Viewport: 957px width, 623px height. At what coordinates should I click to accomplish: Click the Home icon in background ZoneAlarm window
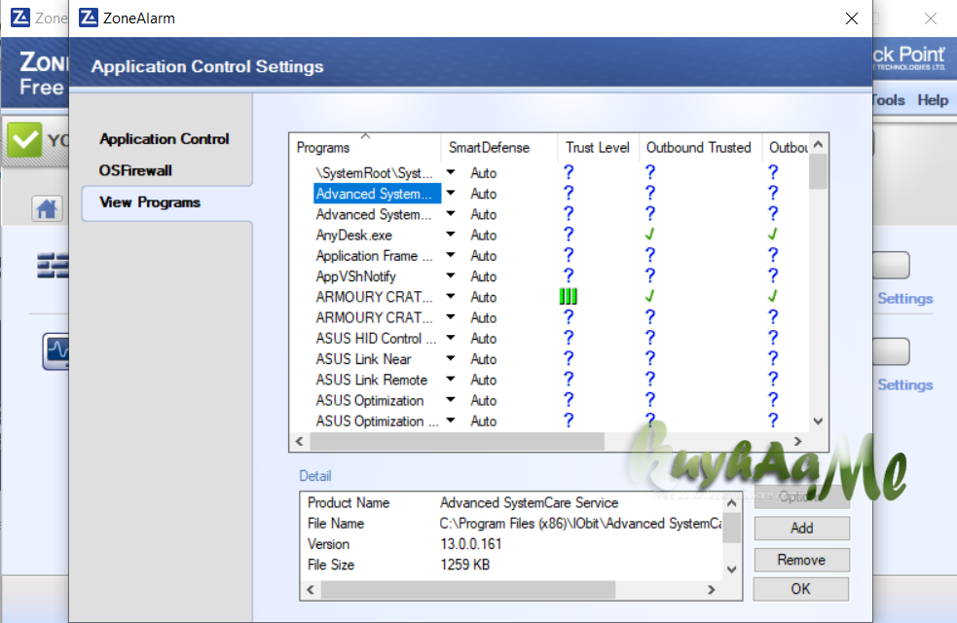coord(47,209)
